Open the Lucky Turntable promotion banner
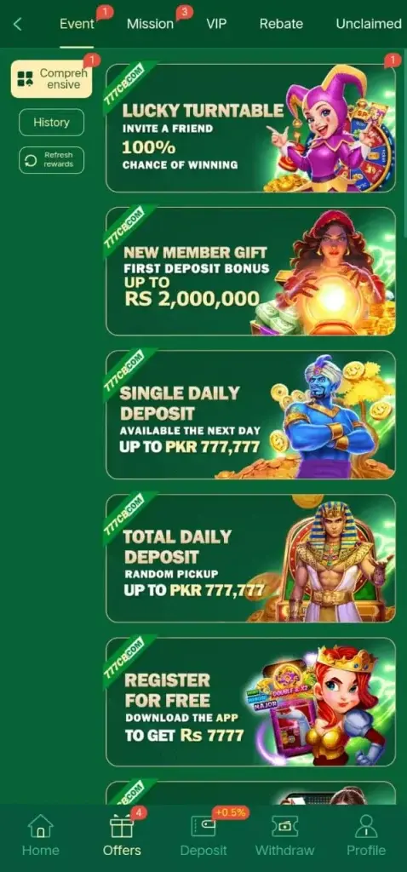 [x=251, y=128]
